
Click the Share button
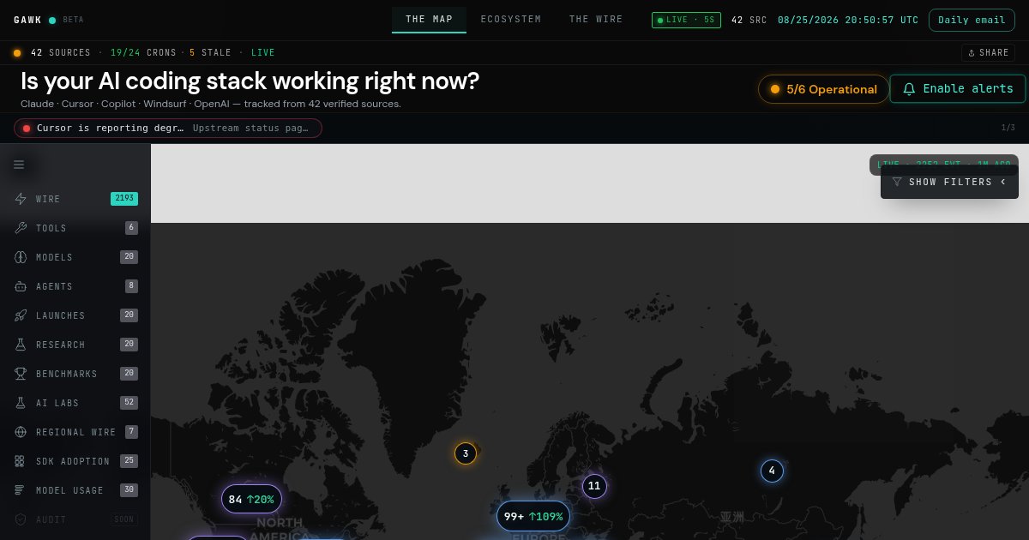pos(988,53)
